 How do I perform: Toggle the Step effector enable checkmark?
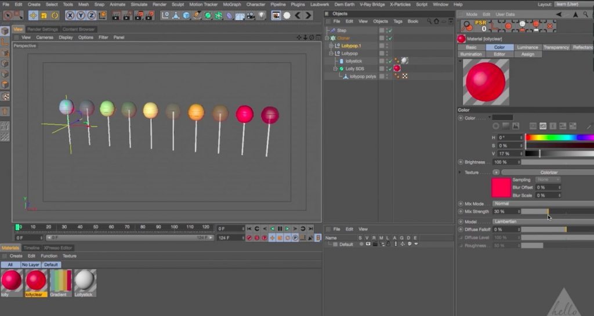pos(390,31)
